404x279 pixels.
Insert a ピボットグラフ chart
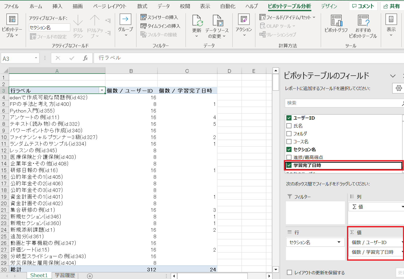[336, 24]
